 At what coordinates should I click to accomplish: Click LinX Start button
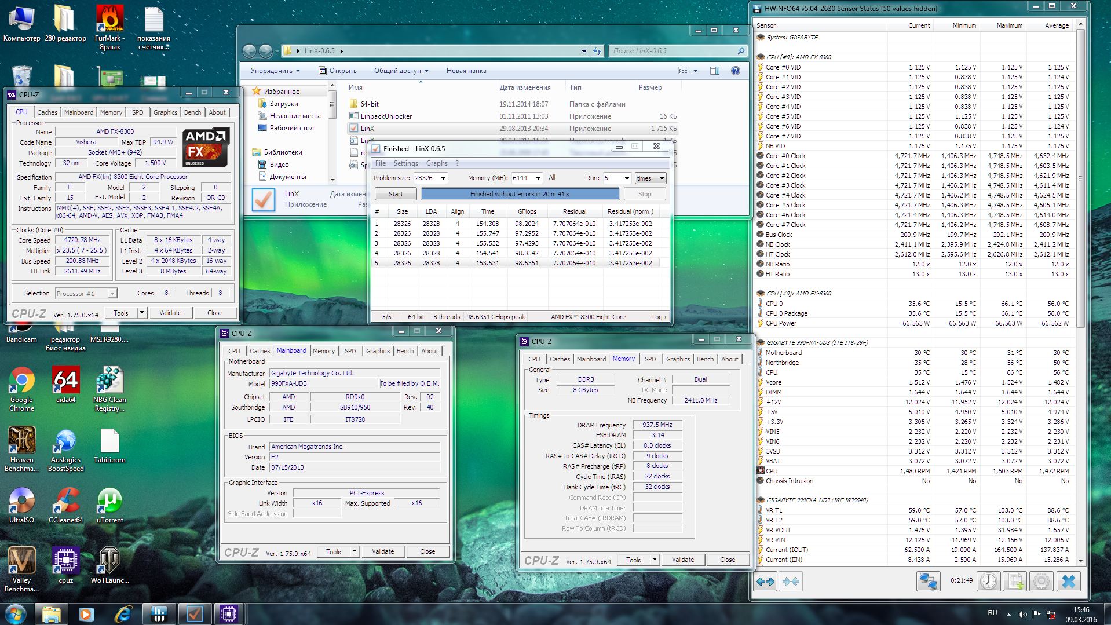[x=396, y=194]
